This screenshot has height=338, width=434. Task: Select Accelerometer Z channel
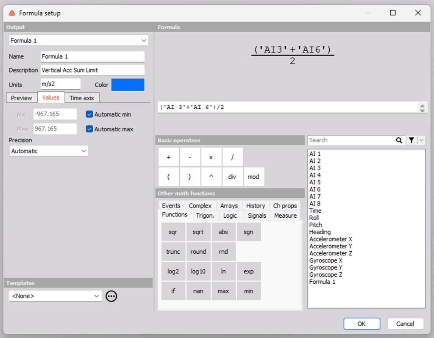[331, 253]
